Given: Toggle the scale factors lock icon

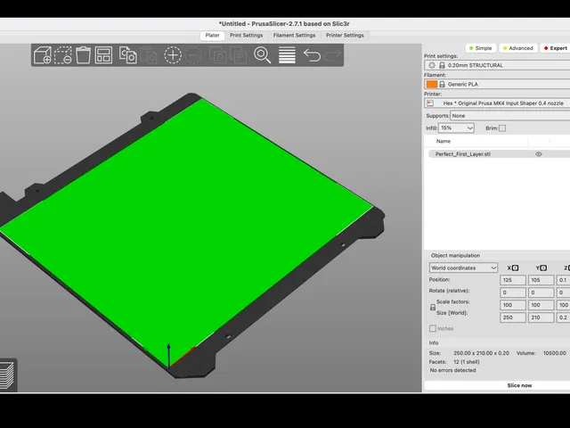Looking at the screenshot, I should click(x=433, y=307).
